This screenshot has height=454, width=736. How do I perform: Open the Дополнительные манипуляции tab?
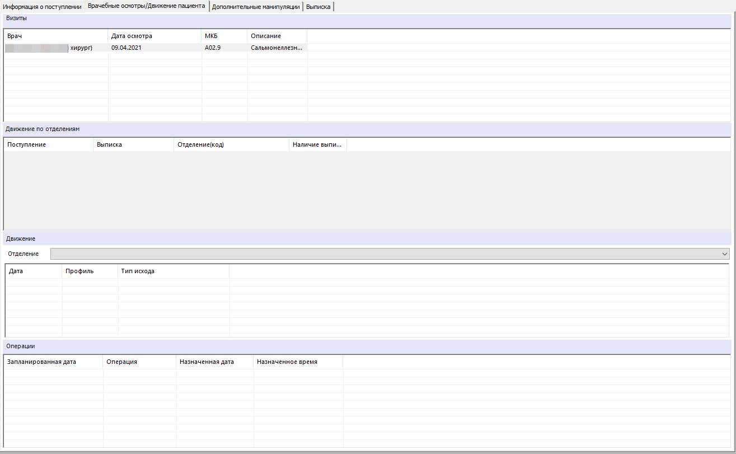(256, 7)
